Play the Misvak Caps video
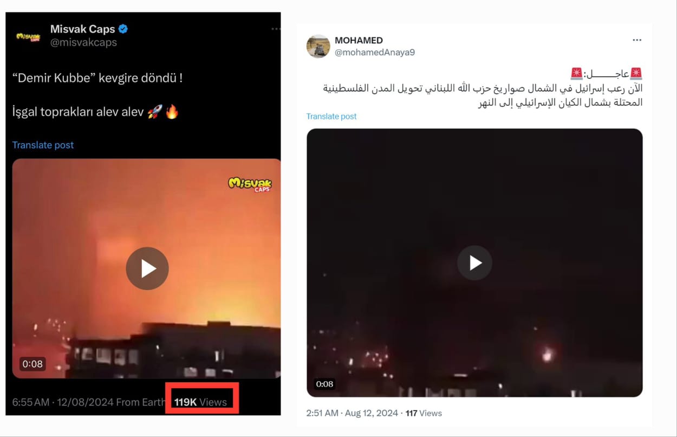This screenshot has height=437, width=677. (x=147, y=268)
